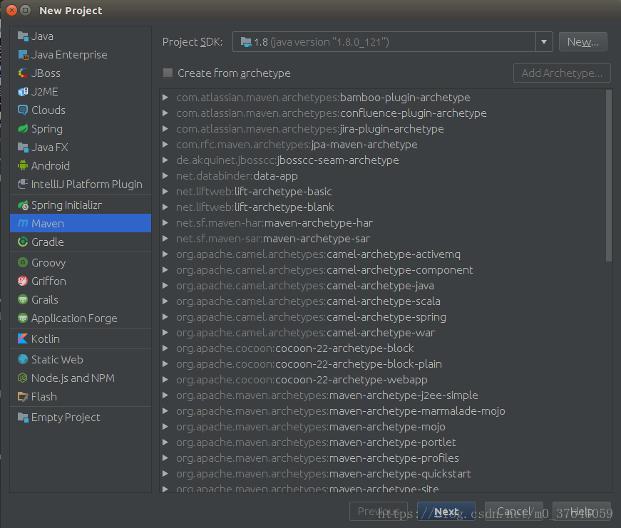Expand lift-archetype-basic entry
The width and height of the screenshot is (621, 528).
click(165, 192)
